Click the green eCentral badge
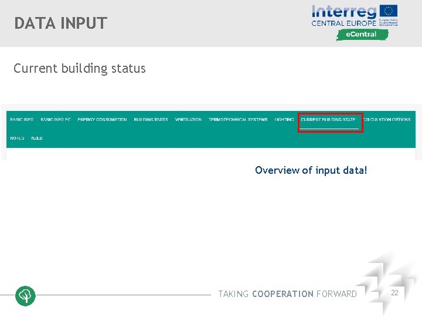This screenshot has height=317, width=422. click(362, 35)
